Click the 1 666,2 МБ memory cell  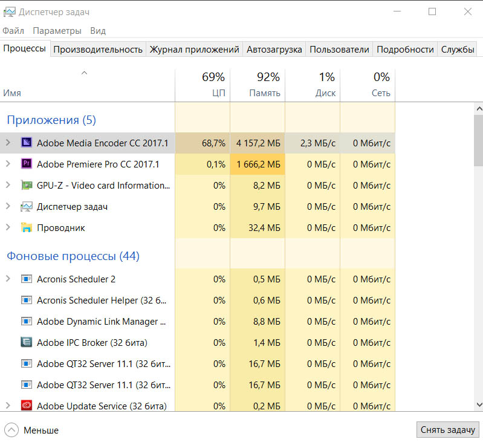[x=258, y=164]
